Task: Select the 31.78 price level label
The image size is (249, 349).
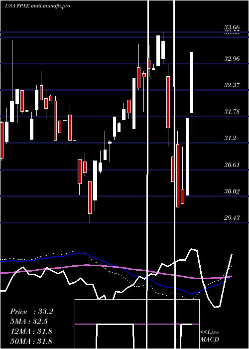Action: point(232,112)
